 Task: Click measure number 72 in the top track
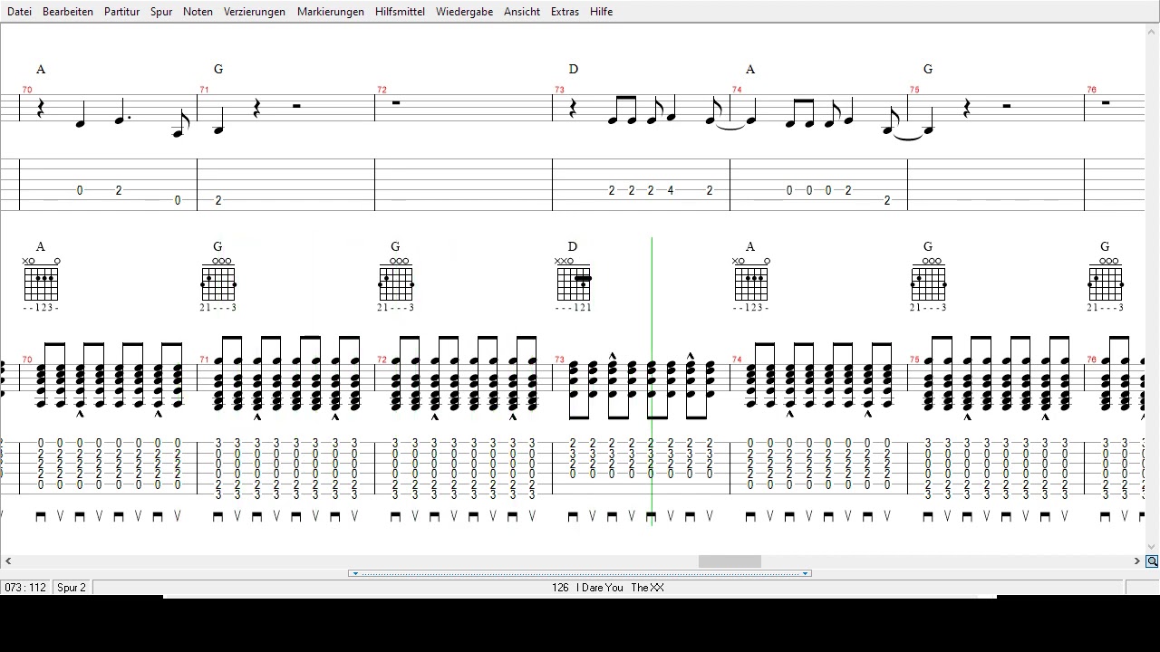coord(382,90)
